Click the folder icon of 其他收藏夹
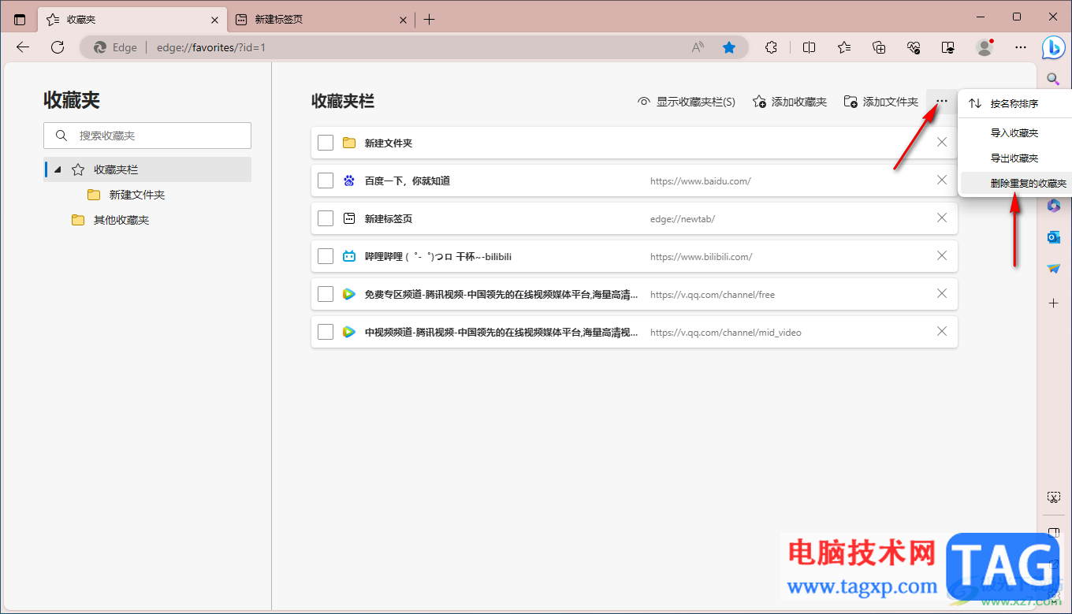Screen dimensions: 1072x614 (78, 220)
